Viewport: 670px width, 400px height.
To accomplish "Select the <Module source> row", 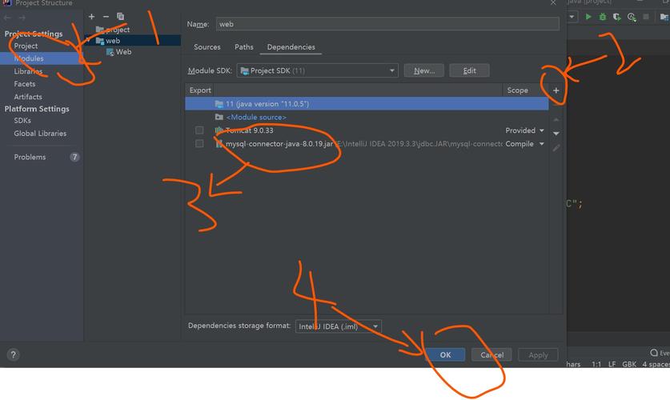I will pyautogui.click(x=367, y=117).
